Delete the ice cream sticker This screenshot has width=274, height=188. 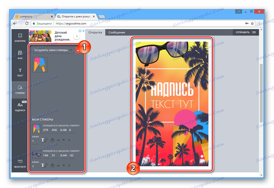pos(69,140)
